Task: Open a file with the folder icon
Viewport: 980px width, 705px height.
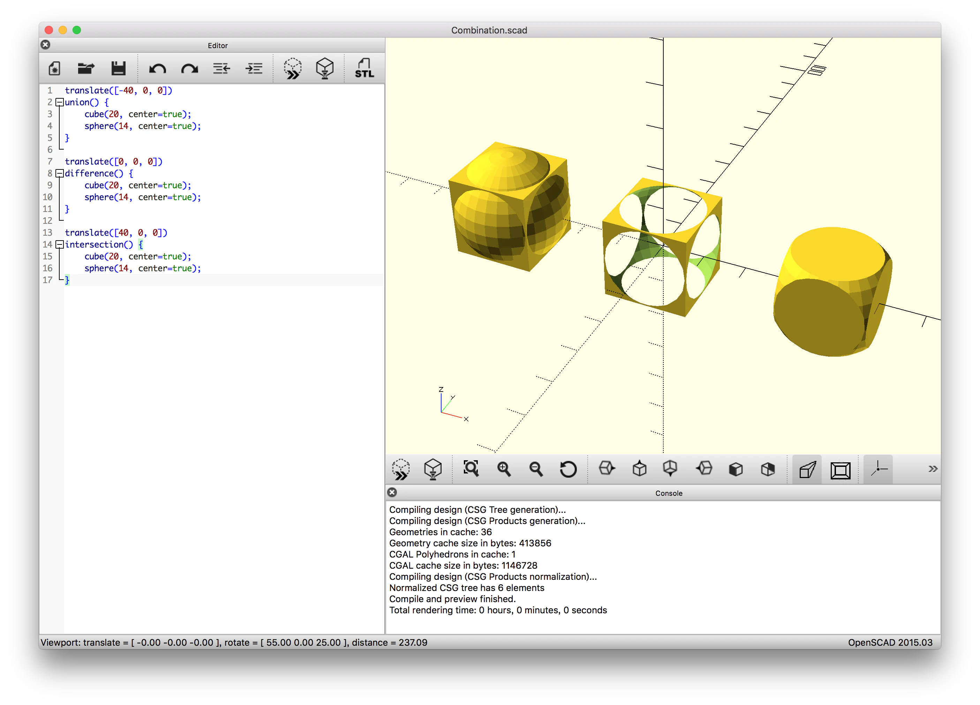Action: [x=86, y=68]
